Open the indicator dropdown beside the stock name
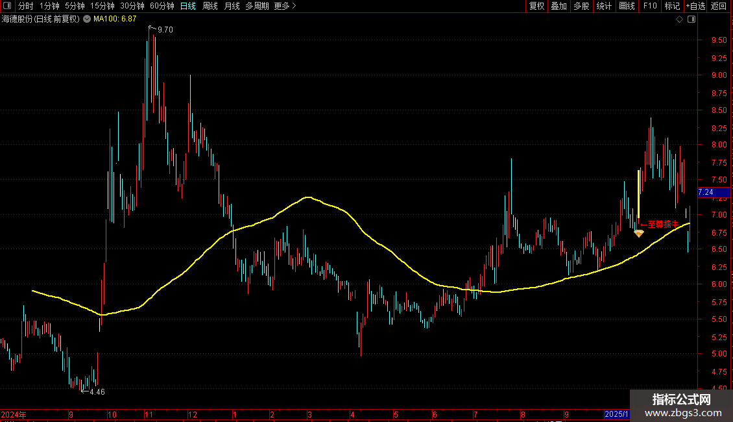The width and height of the screenshot is (733, 422). click(87, 19)
